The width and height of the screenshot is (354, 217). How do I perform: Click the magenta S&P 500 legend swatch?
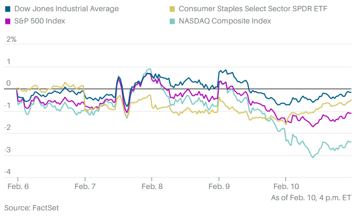pos(8,21)
